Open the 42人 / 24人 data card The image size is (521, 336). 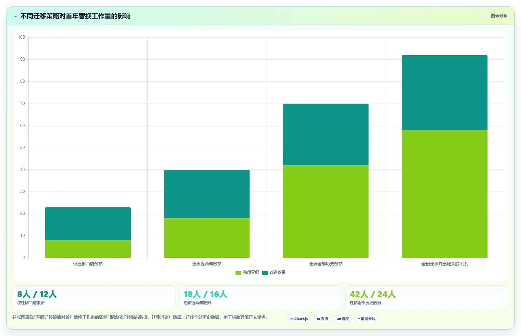point(427,297)
